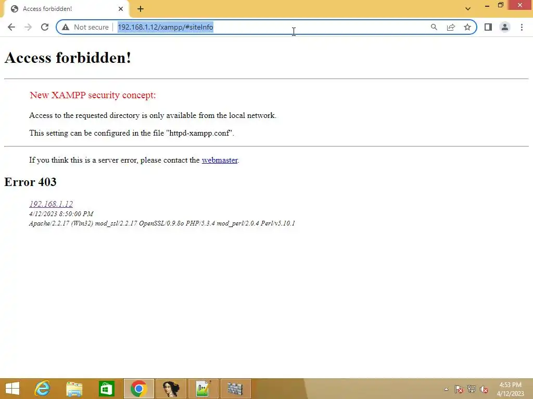Image resolution: width=533 pixels, height=399 pixels.
Task: Open the Not secure site warning
Action: pos(85,27)
